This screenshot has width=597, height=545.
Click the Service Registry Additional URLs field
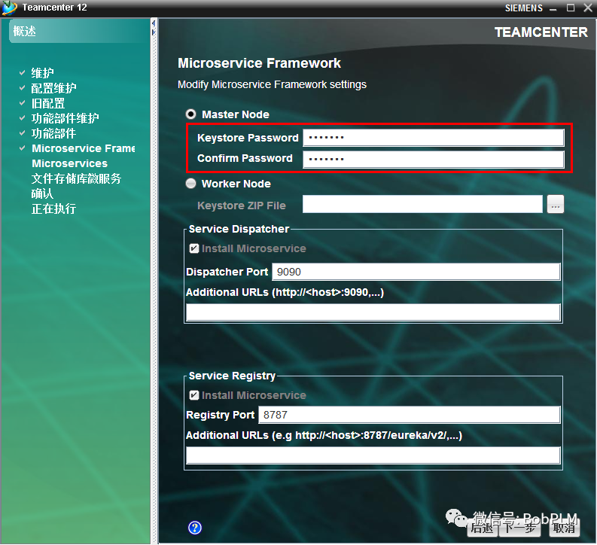pos(373,455)
